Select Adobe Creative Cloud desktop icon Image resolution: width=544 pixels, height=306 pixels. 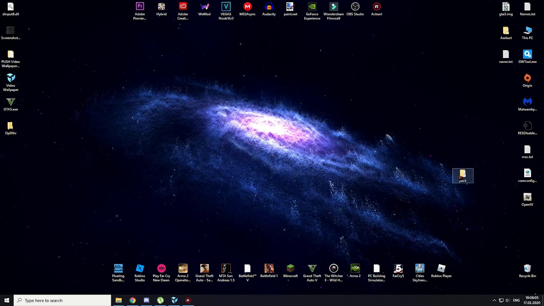click(x=183, y=11)
